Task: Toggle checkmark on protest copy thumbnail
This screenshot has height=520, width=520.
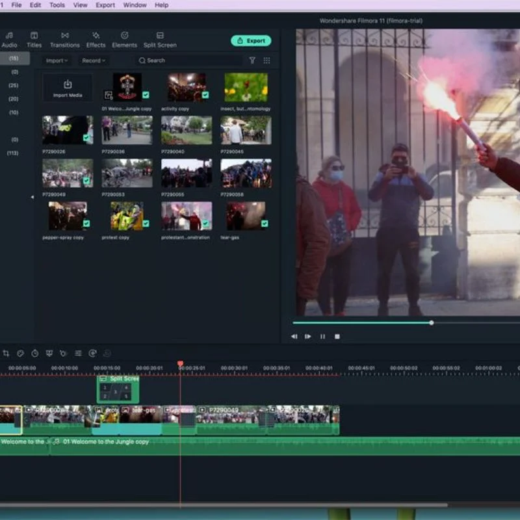Action: click(146, 224)
